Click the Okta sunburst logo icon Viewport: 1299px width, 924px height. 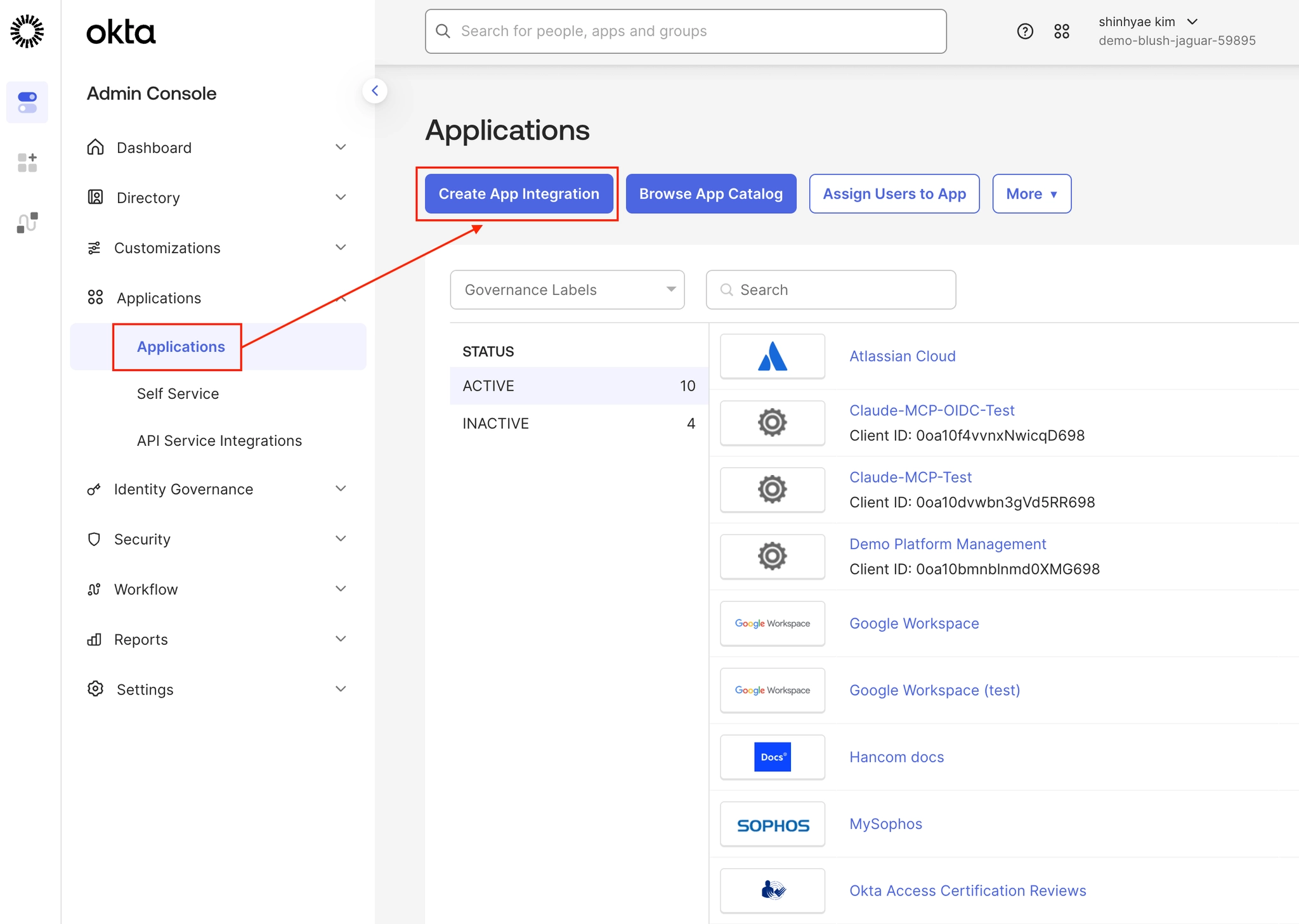point(27,31)
